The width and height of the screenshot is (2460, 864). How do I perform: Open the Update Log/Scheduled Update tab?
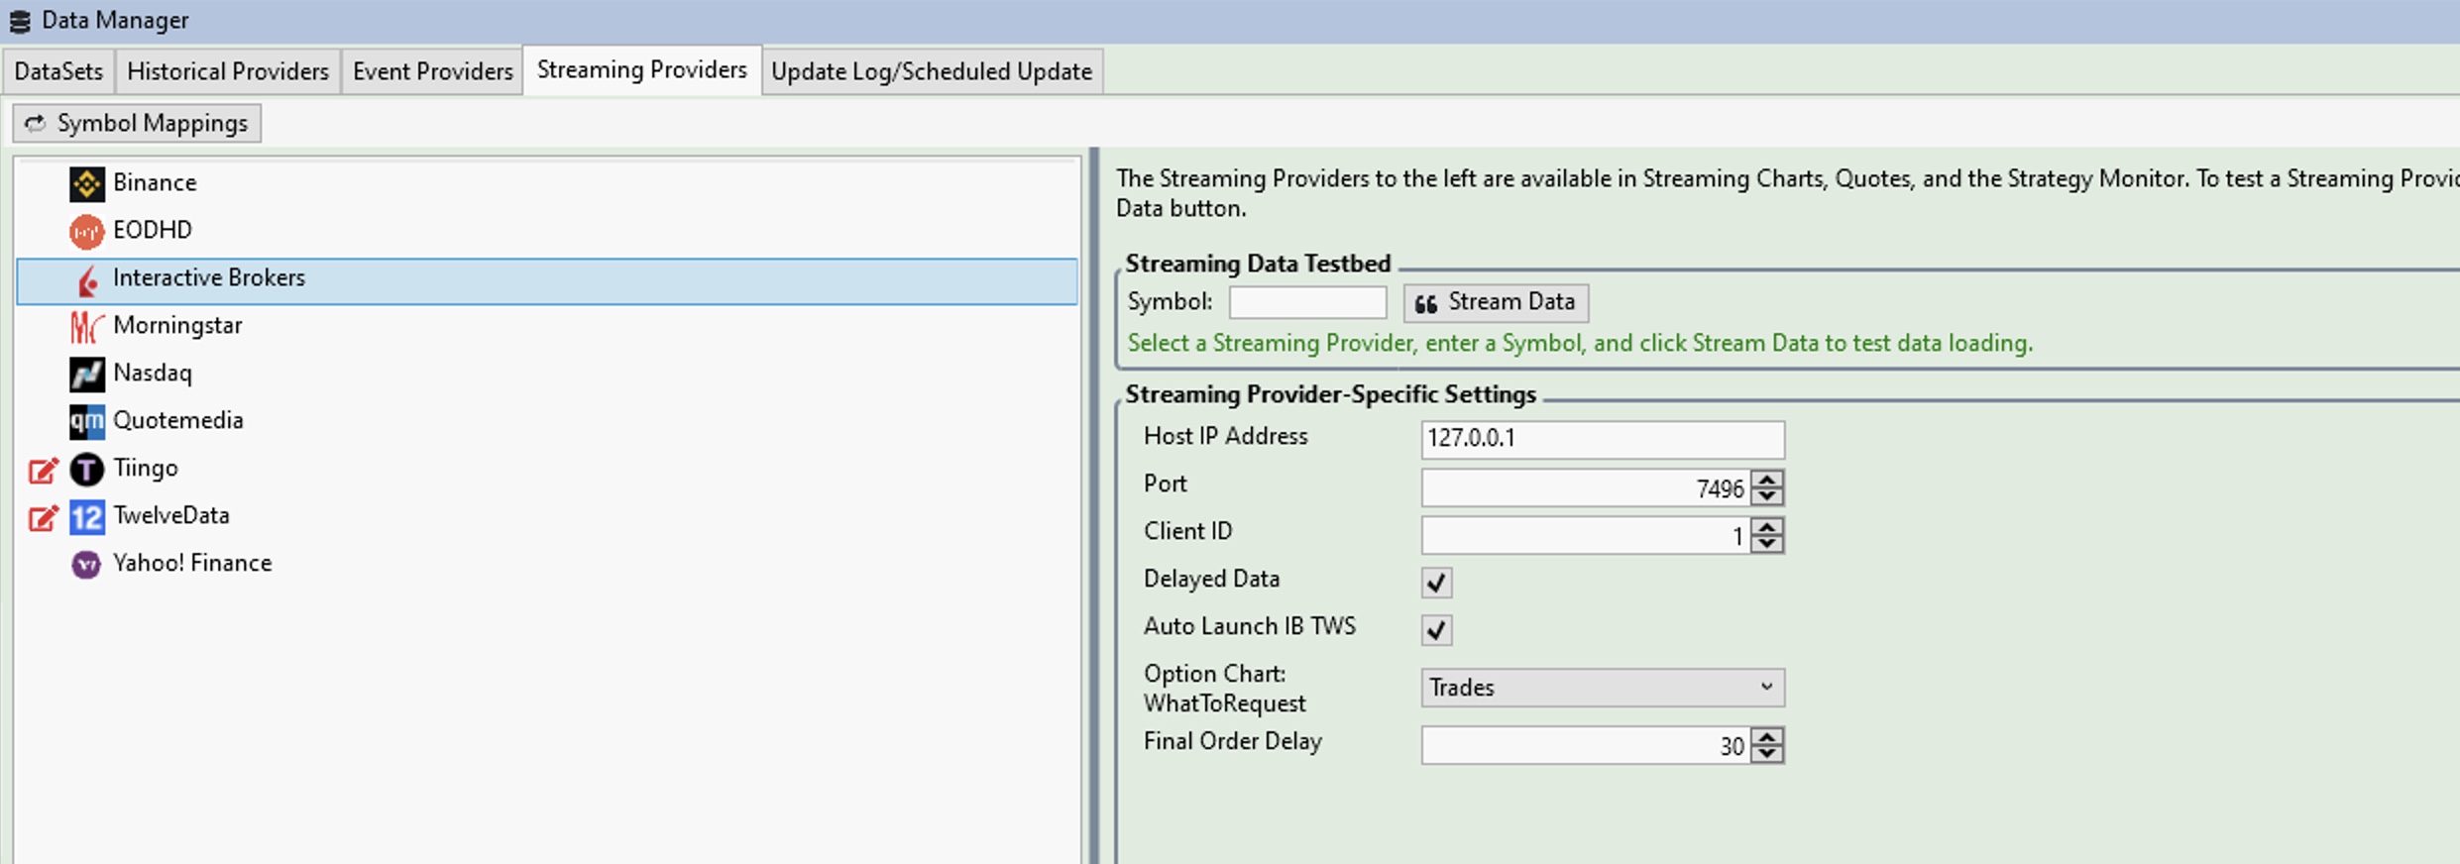pyautogui.click(x=931, y=71)
